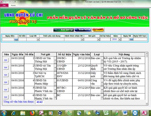Image resolution: width=151 pixels, height=116 pixels.
Task: Click the Thoát exit button
Action: tap(98, 30)
